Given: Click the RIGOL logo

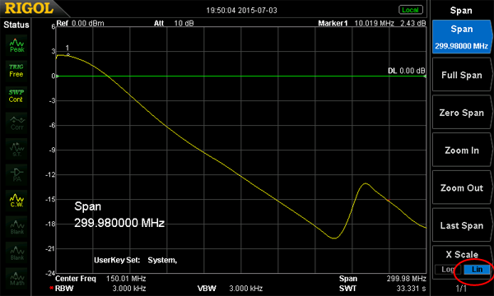Looking at the screenshot, I should 29,8.
